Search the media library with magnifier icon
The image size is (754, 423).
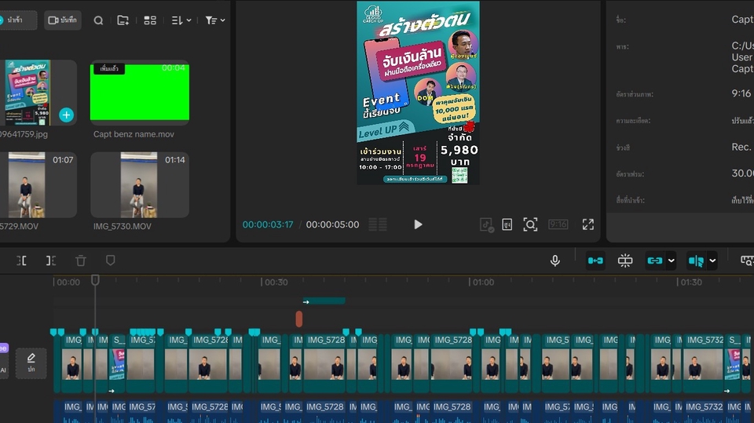click(98, 20)
